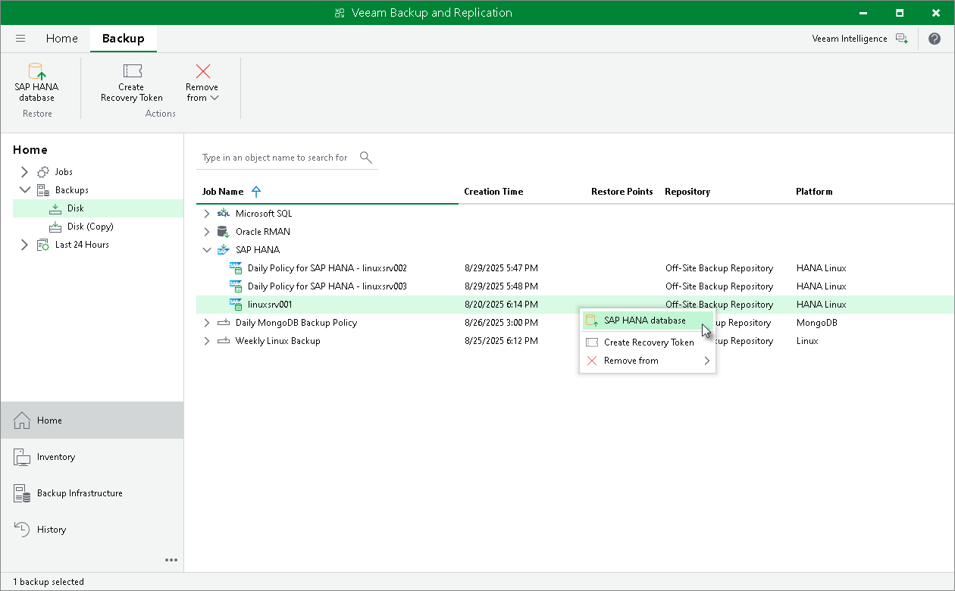Expand the Jobs tree node
Screen dimensions: 955x591
pyautogui.click(x=24, y=172)
